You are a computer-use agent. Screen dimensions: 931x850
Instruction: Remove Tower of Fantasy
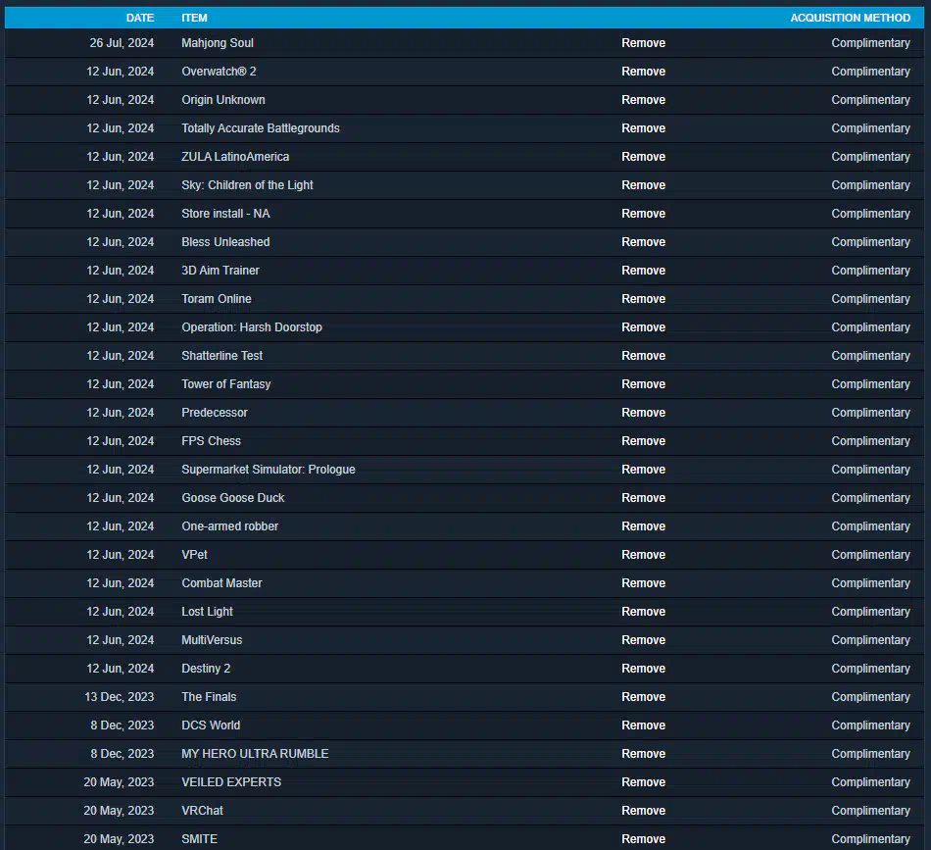pyautogui.click(x=643, y=384)
